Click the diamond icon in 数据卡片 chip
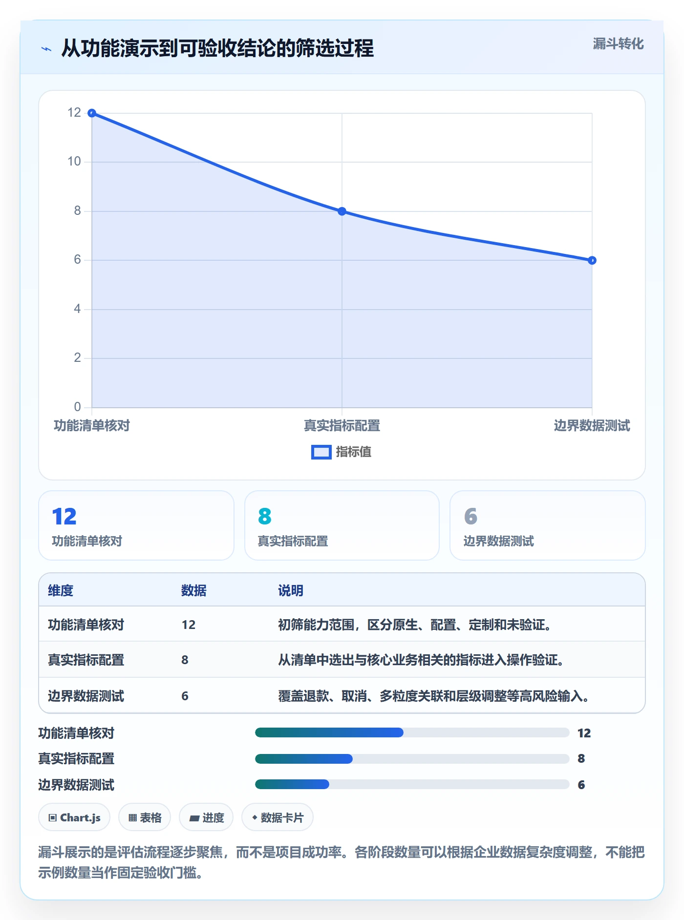The height and width of the screenshot is (920, 684). coord(255,817)
